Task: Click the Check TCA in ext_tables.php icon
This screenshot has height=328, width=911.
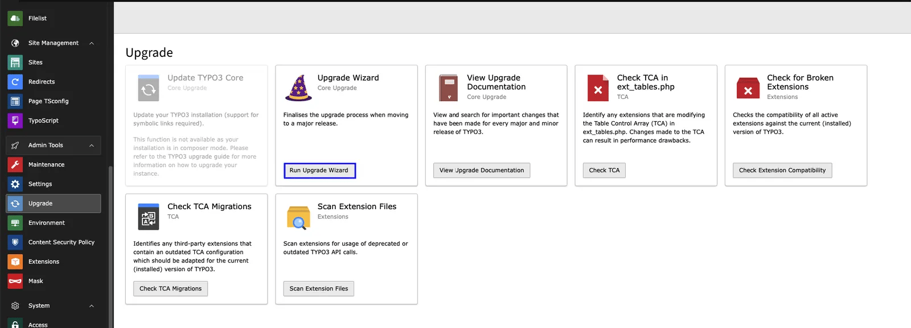Action: (x=598, y=88)
